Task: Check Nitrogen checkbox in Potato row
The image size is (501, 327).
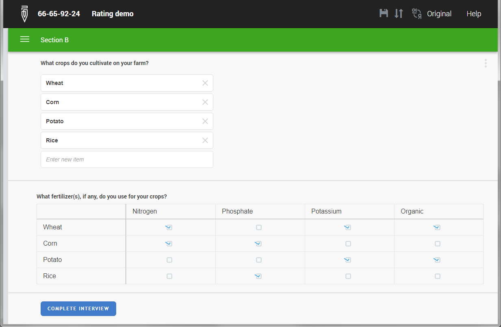Action: tap(169, 260)
